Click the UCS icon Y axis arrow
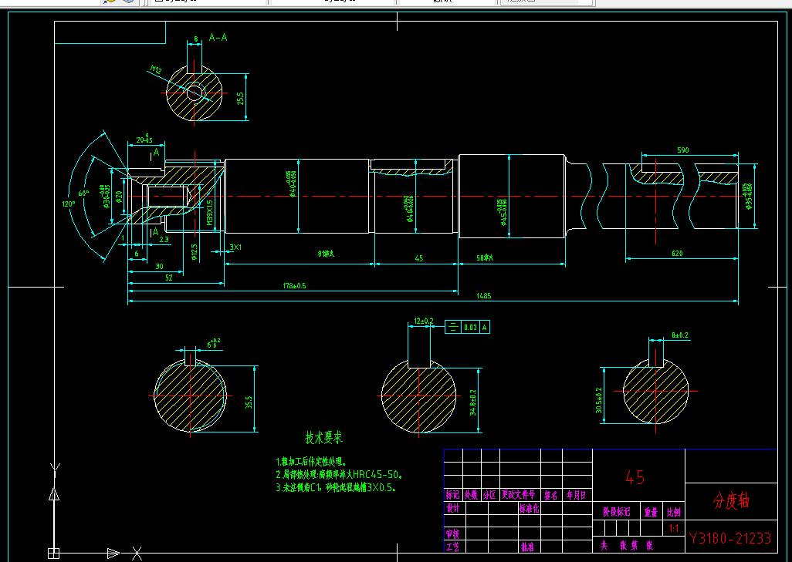The width and height of the screenshot is (792, 562). point(54,493)
